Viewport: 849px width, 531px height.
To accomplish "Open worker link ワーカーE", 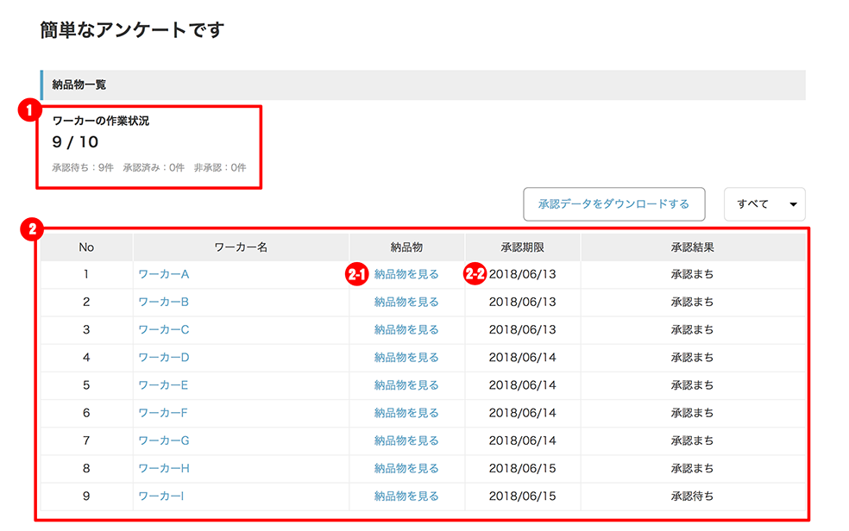I will point(163,385).
